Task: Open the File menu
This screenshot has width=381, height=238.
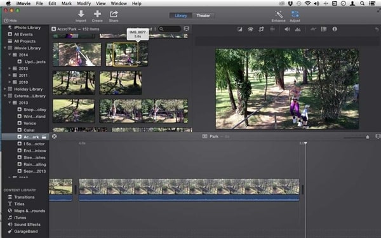Action: tap(39, 3)
